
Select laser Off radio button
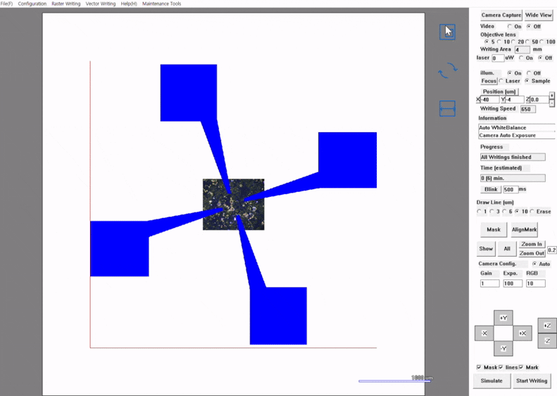[540, 58]
